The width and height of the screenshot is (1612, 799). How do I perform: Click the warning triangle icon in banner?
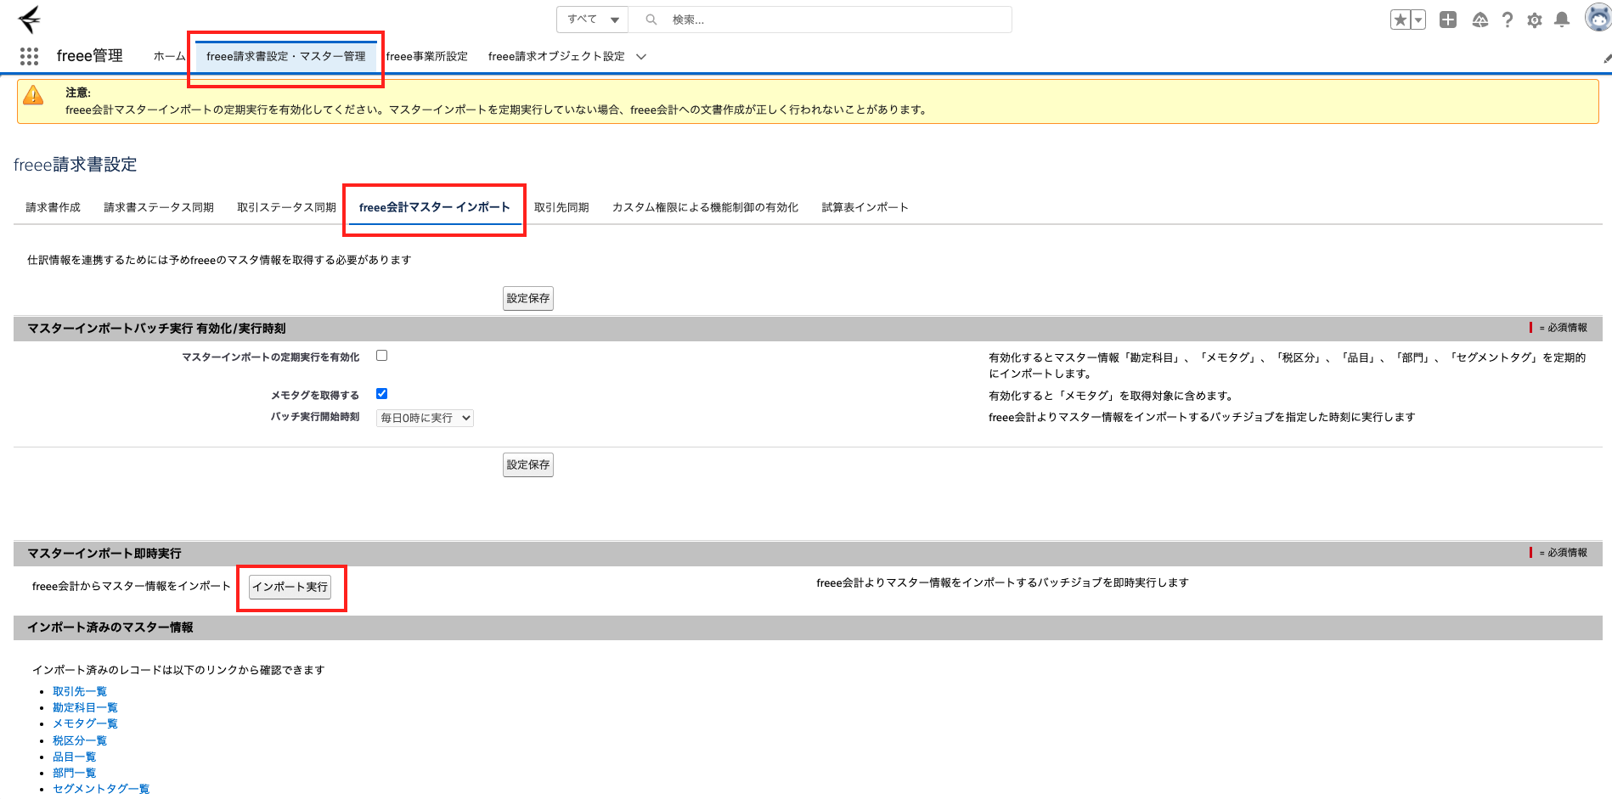pos(33,95)
